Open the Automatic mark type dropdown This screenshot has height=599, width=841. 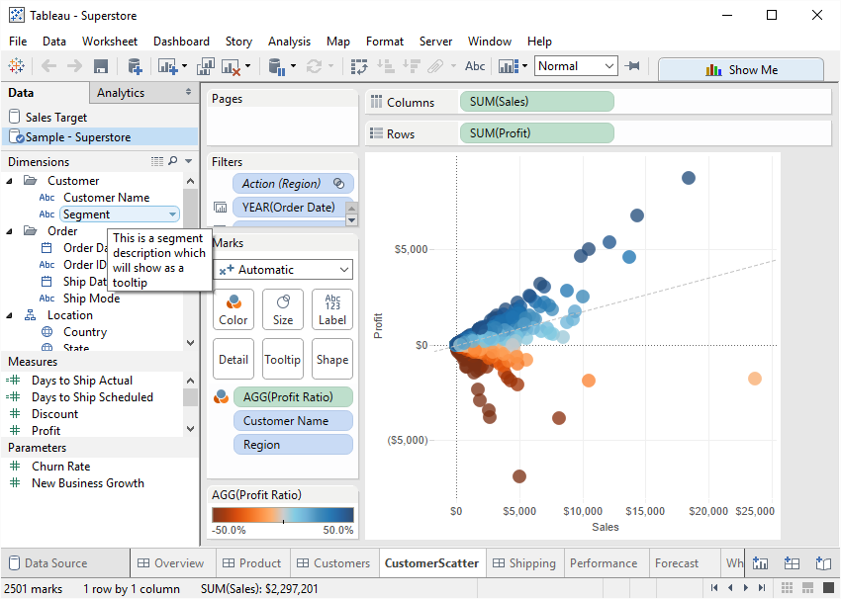[283, 270]
